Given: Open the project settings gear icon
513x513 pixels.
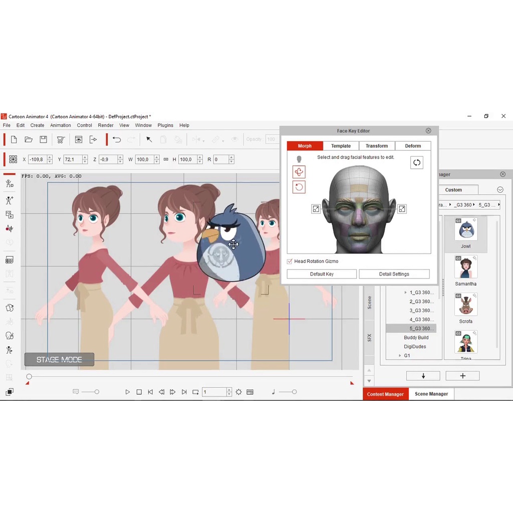Looking at the screenshot, I should coord(238,392).
